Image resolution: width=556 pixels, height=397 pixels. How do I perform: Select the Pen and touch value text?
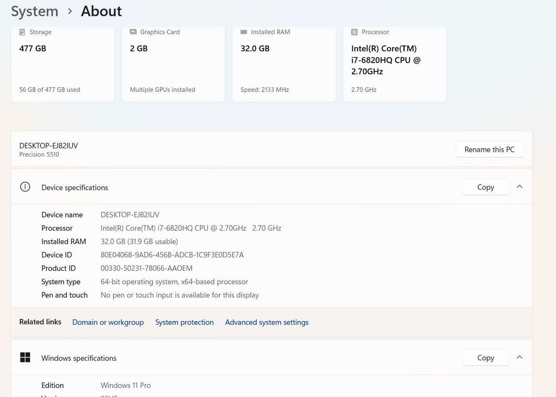coord(179,295)
